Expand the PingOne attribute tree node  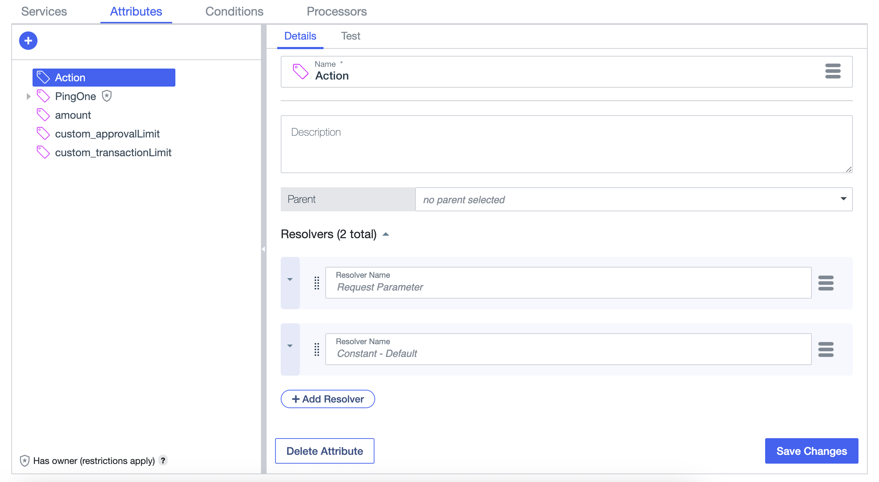(x=28, y=96)
